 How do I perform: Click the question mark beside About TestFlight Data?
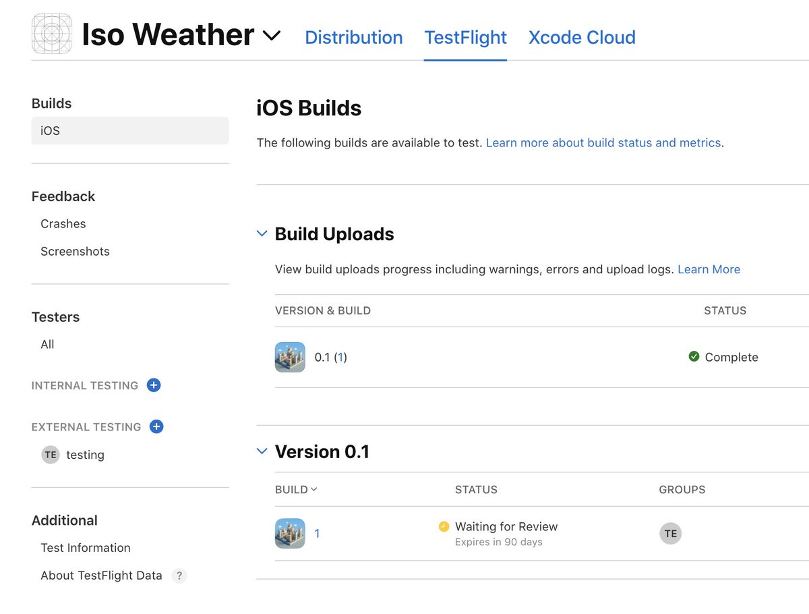point(179,576)
